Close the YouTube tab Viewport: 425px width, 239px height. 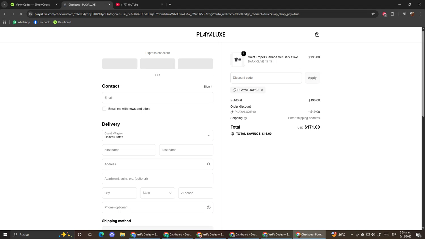point(162,5)
